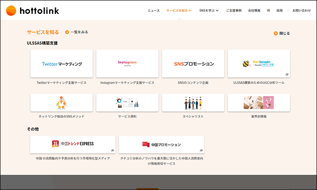Viewport: 317px width, 190px height.
Task: Click the 業界別情報 caption
Action: pos(259,116)
